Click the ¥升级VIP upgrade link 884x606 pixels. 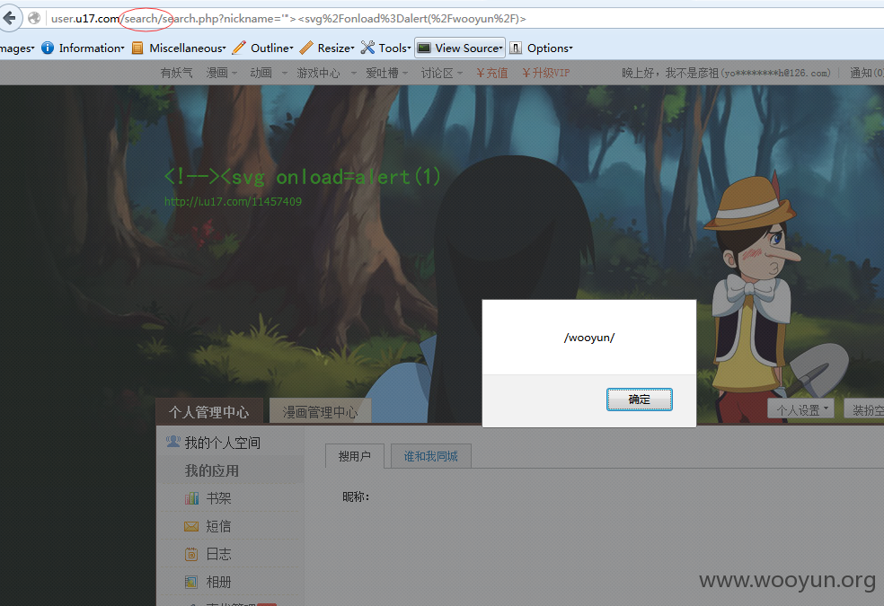pos(545,73)
